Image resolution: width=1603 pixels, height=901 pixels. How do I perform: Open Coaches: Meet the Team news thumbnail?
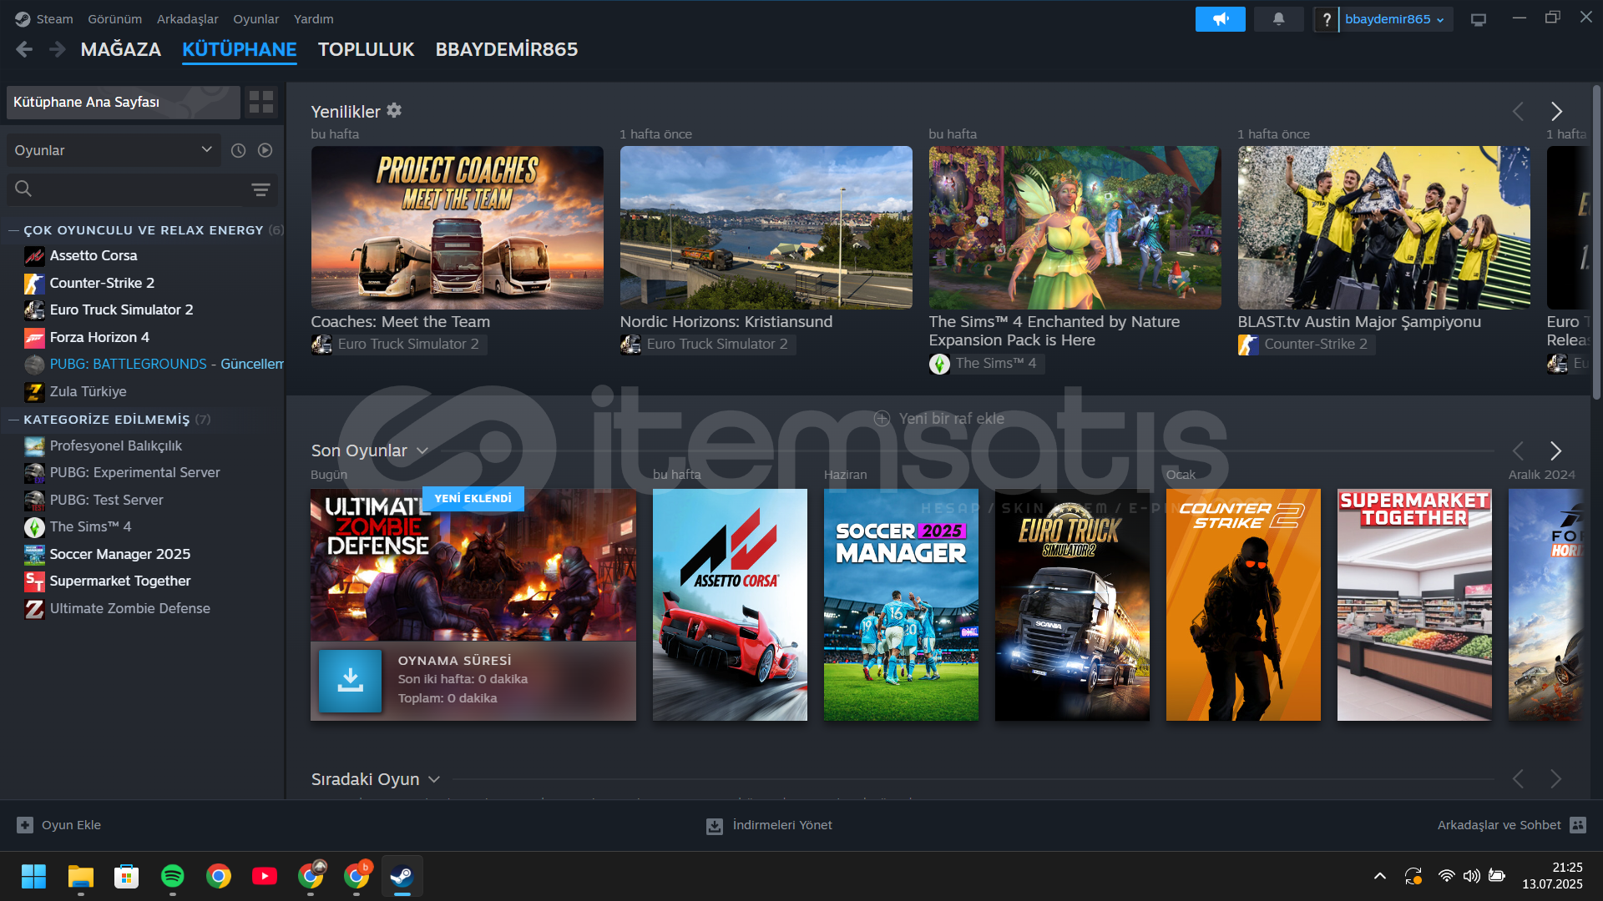point(457,227)
